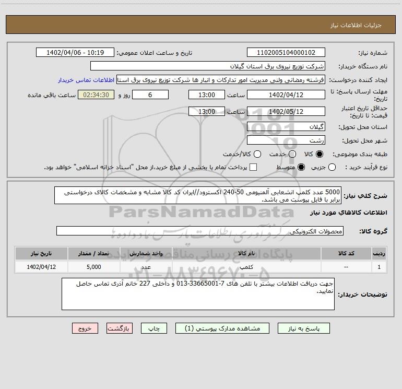Click row number 1 cell
The height and width of the screenshot is (389, 402).
click(379, 267)
